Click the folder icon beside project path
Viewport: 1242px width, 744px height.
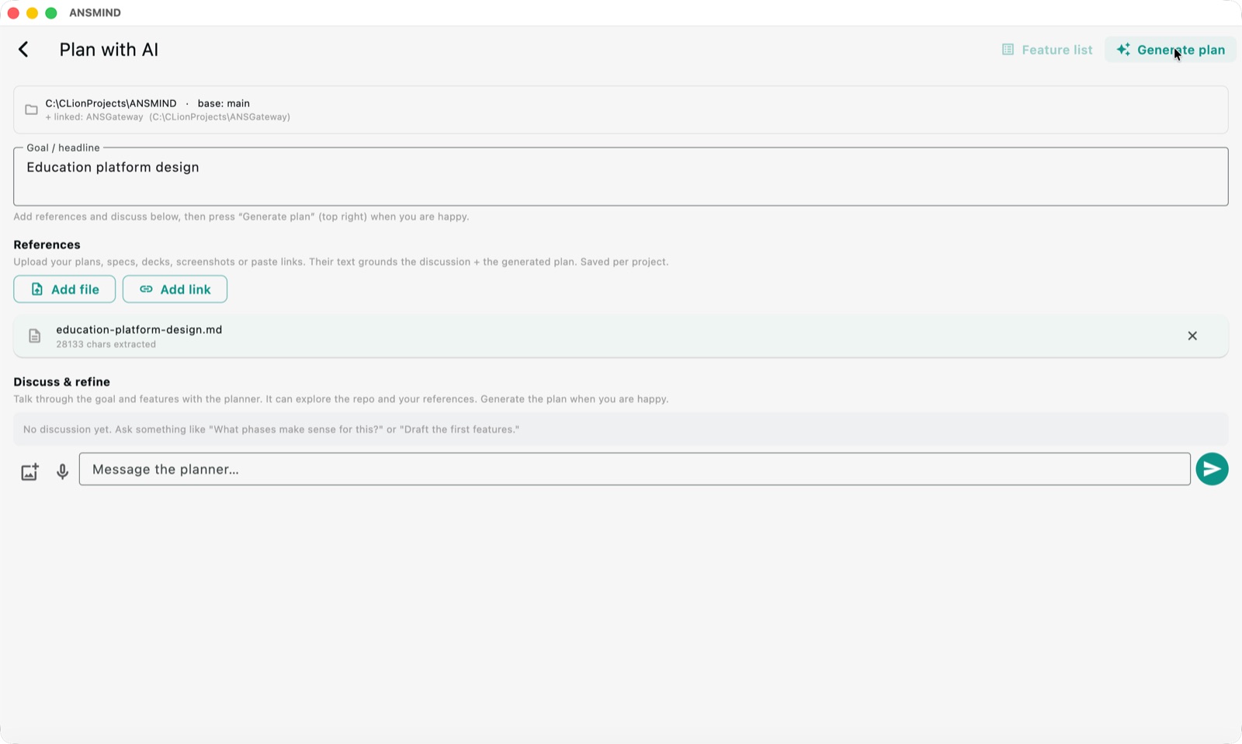tap(31, 110)
